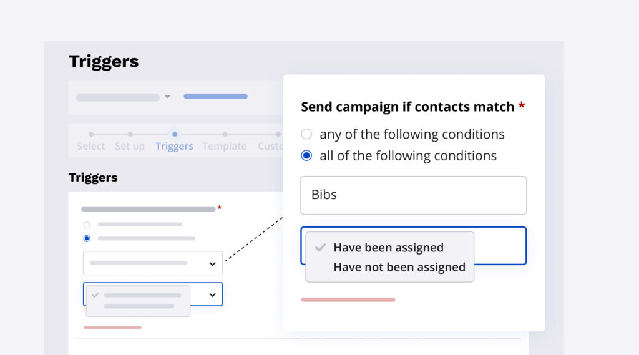The height and width of the screenshot is (355, 639).
Task: Jump to the Template step
Action: pyautogui.click(x=224, y=146)
